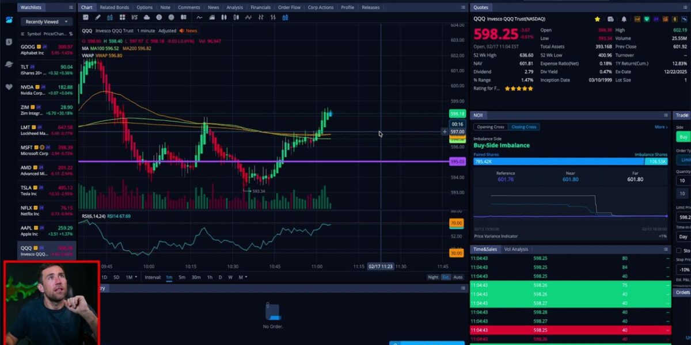Select TSLA row in the watchlist
Viewport: 691px width, 345px height.
click(x=46, y=190)
